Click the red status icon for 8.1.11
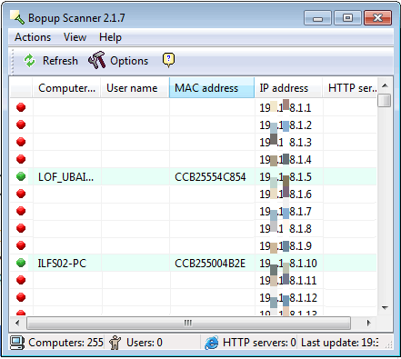The width and height of the screenshot is (401, 359). click(x=21, y=280)
